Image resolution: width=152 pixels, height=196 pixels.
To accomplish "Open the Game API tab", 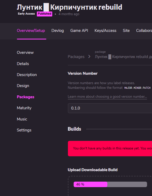I will tap(79, 31).
